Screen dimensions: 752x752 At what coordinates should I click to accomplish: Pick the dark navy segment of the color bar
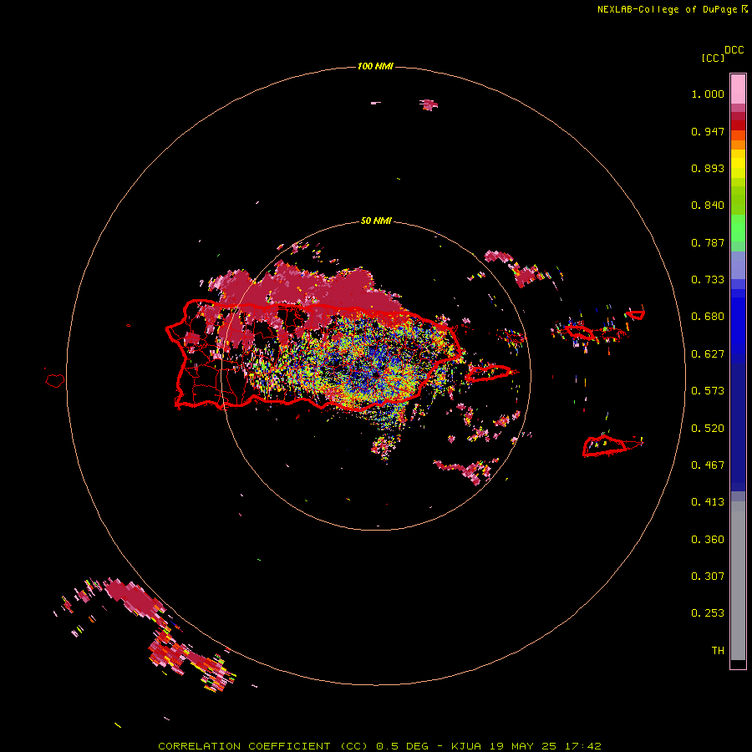tap(738, 427)
